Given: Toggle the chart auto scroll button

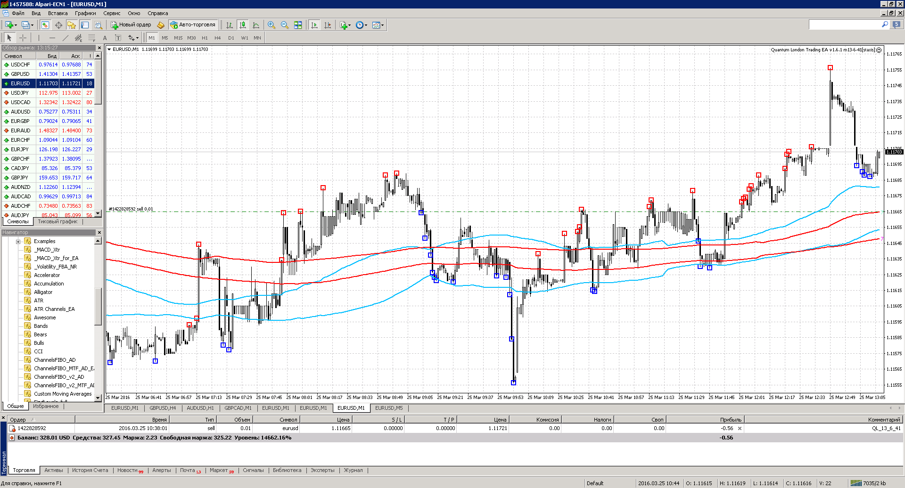Looking at the screenshot, I should 314,25.
